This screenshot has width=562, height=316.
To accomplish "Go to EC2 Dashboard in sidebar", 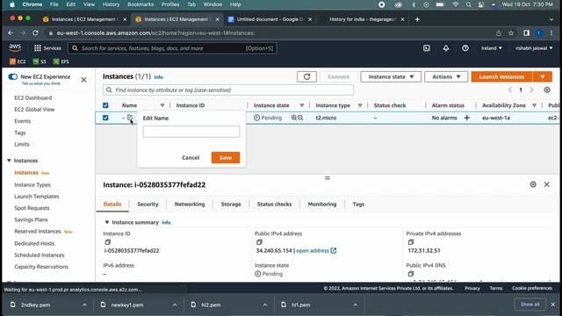I will click(x=33, y=97).
